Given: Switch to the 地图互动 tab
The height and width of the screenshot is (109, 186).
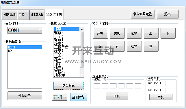Looking at the screenshot, I should click(x=10, y=15).
